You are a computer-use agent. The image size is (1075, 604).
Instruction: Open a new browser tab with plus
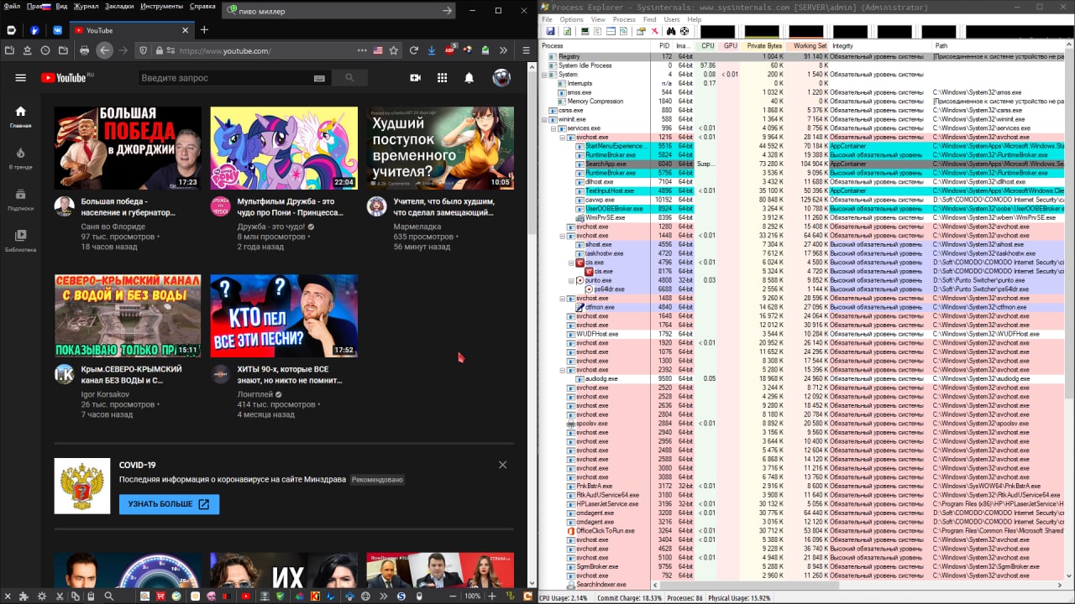click(x=203, y=30)
